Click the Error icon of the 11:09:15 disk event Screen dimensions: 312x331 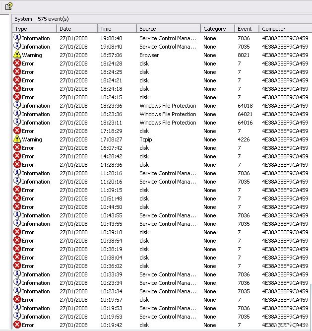pyautogui.click(x=17, y=190)
